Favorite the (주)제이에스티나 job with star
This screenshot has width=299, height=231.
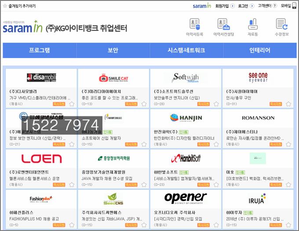pos(288,144)
